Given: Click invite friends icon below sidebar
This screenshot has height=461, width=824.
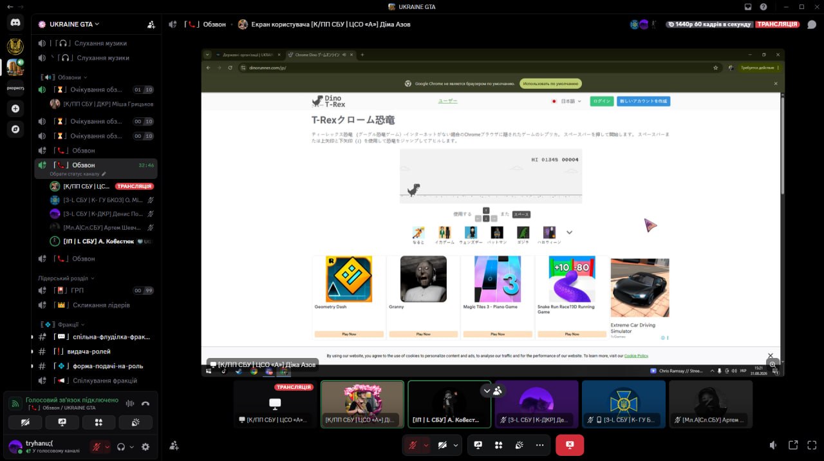Looking at the screenshot, I should pyautogui.click(x=174, y=446).
